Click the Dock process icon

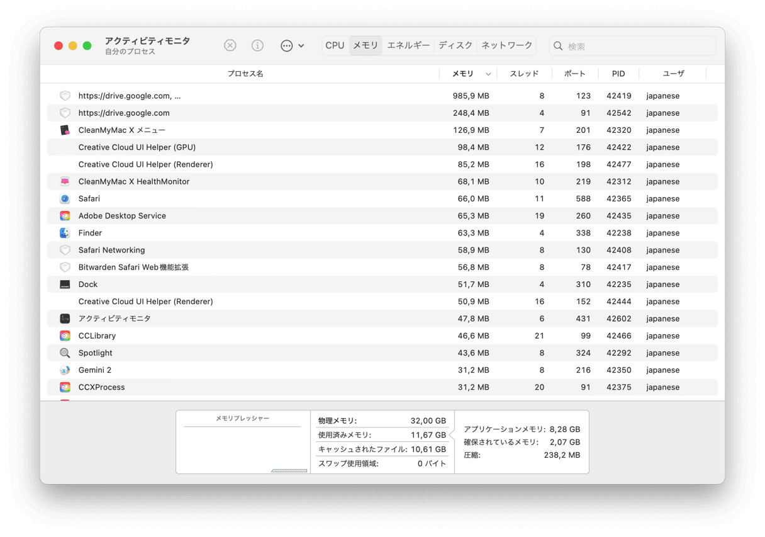[x=65, y=284]
